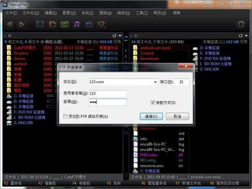Viewport: 252px width, 189px height.
Task: Close the FTP quick connect dialog
Action: click(186, 66)
